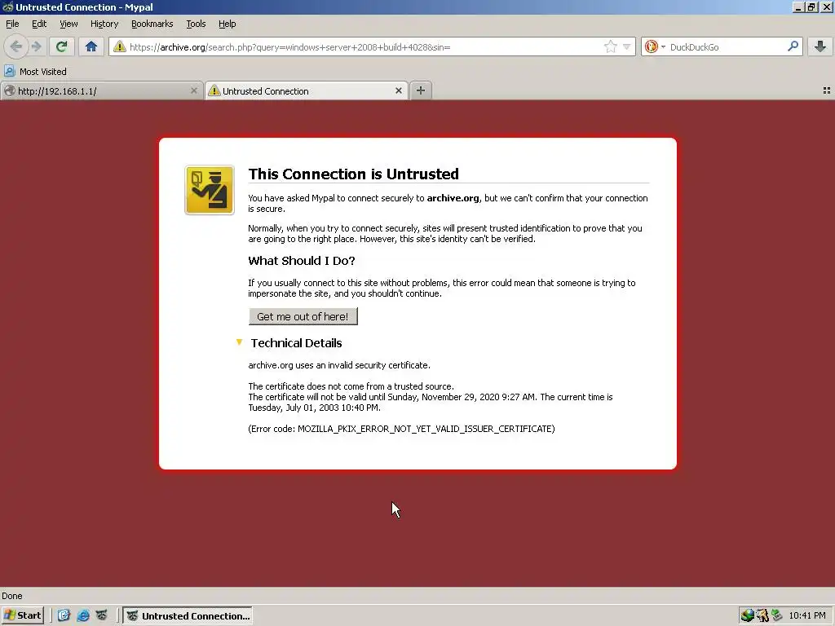Click the Get me out of here! button
The width and height of the screenshot is (835, 626).
pos(303,316)
